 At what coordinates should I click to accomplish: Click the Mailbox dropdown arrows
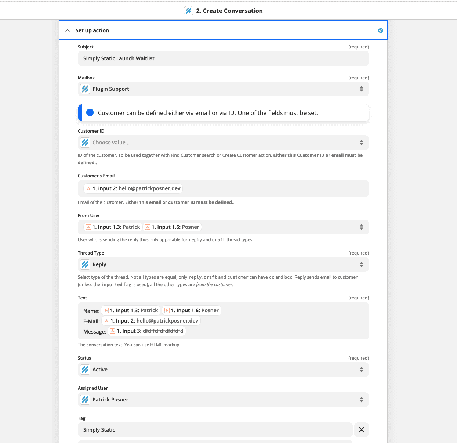362,89
